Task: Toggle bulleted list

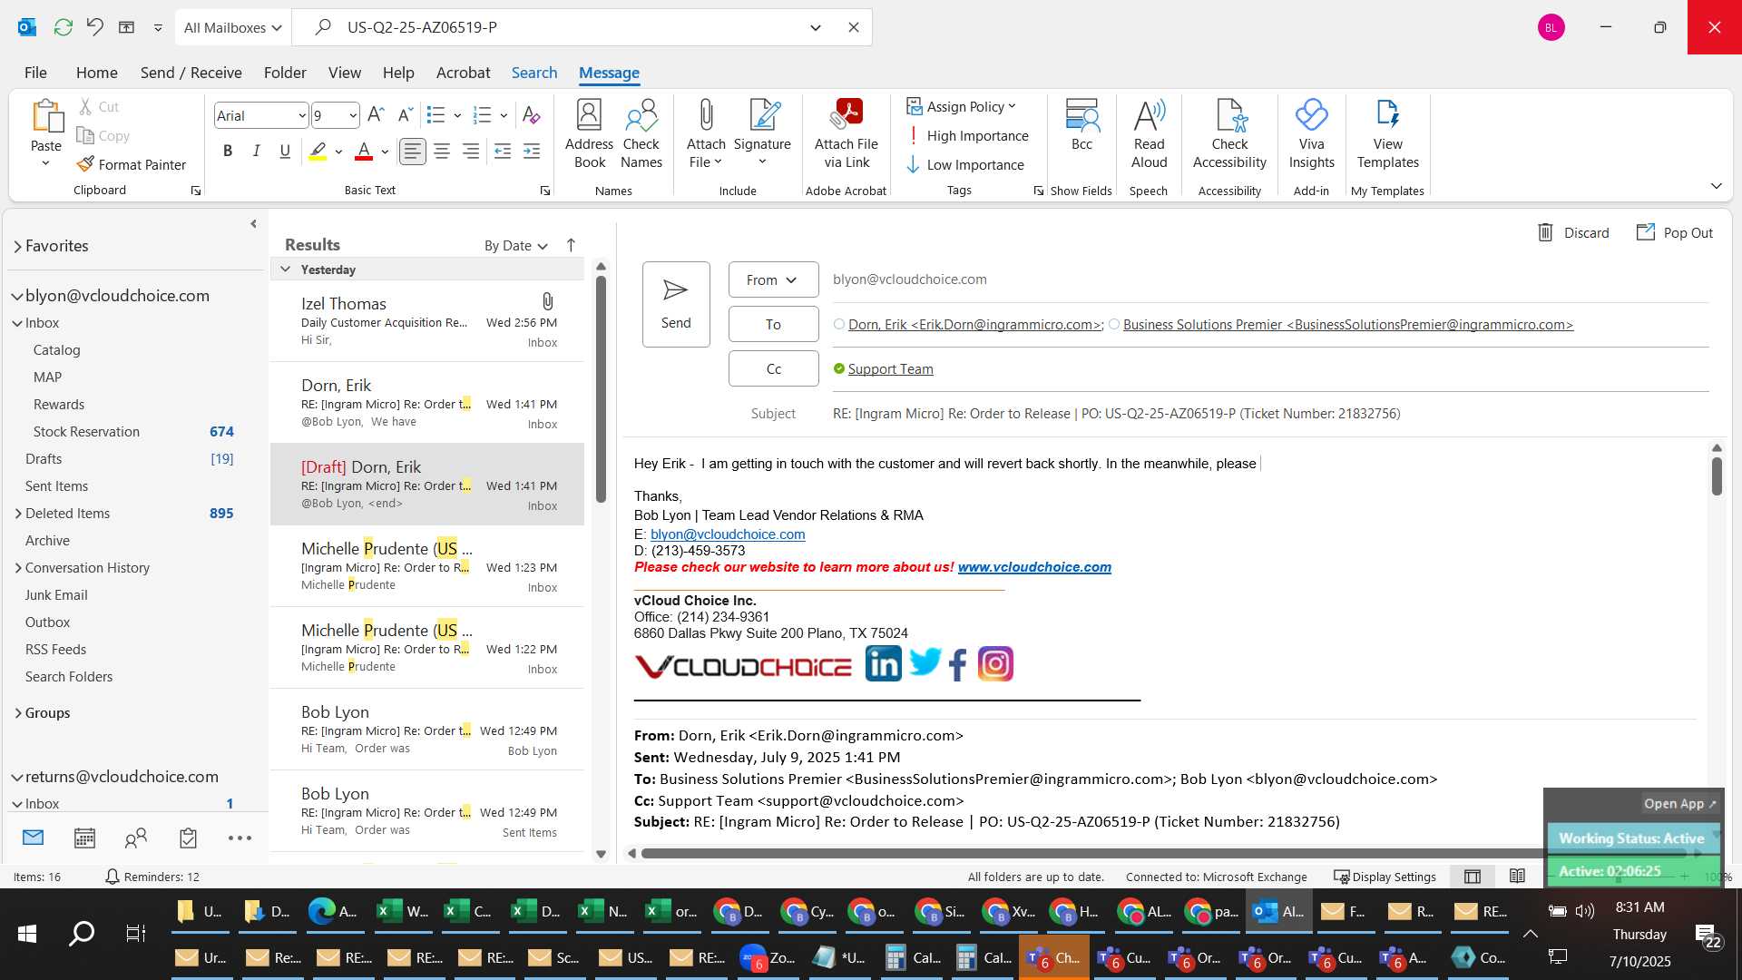Action: point(436,114)
